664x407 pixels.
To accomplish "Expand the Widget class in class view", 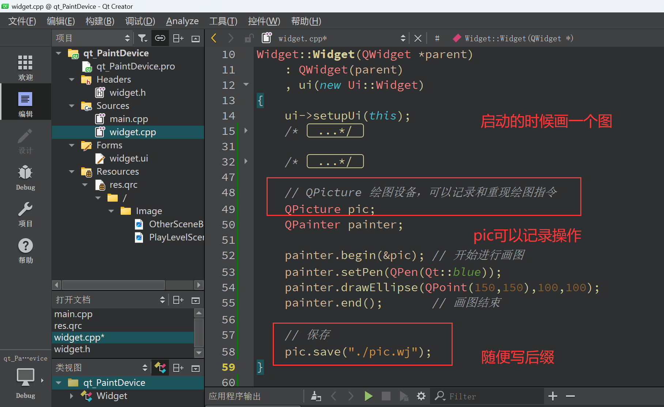I will [x=72, y=396].
